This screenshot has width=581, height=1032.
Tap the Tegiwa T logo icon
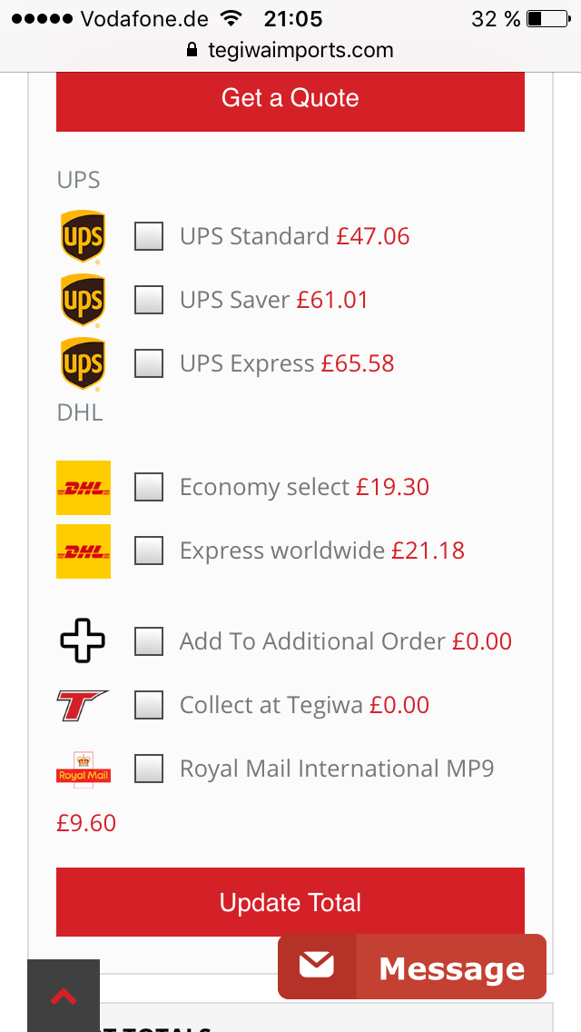pyautogui.click(x=83, y=705)
